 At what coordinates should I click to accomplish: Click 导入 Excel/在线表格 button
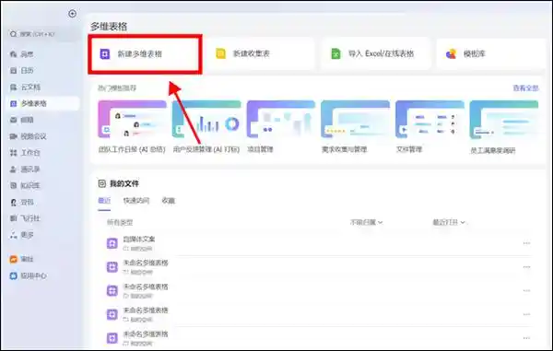(375, 53)
